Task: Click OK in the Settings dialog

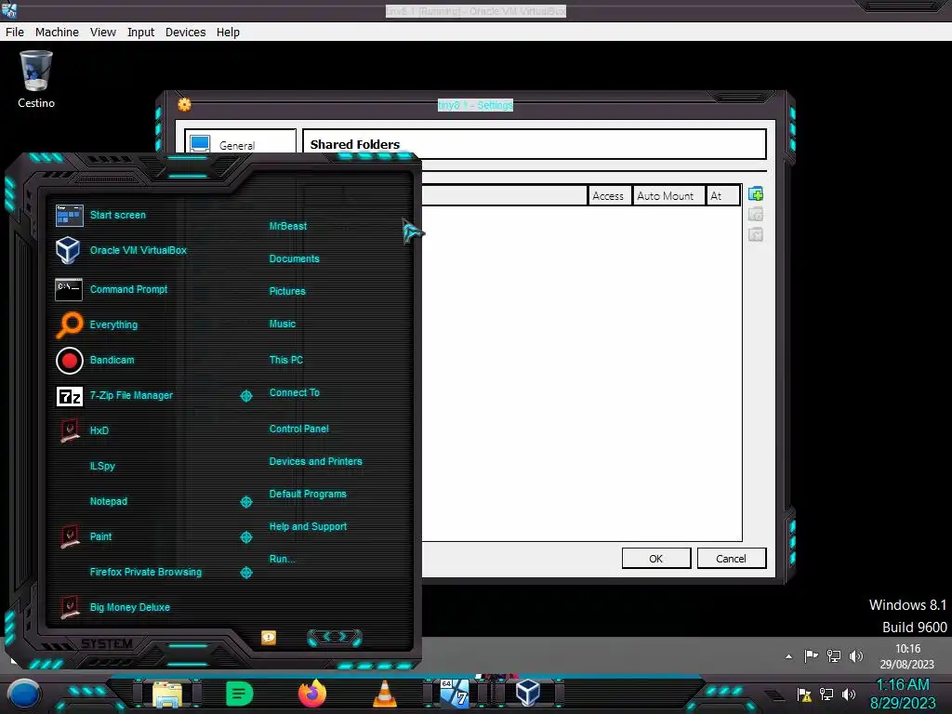Action: (x=655, y=559)
